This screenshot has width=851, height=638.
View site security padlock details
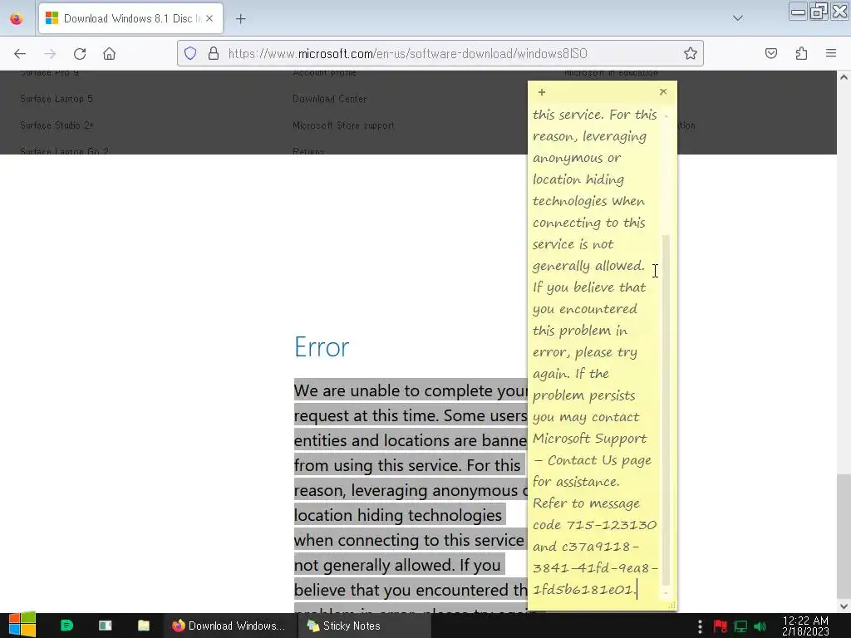(214, 53)
